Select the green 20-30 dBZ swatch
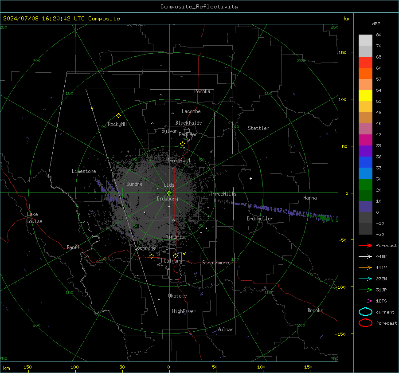 pyautogui.click(x=365, y=185)
